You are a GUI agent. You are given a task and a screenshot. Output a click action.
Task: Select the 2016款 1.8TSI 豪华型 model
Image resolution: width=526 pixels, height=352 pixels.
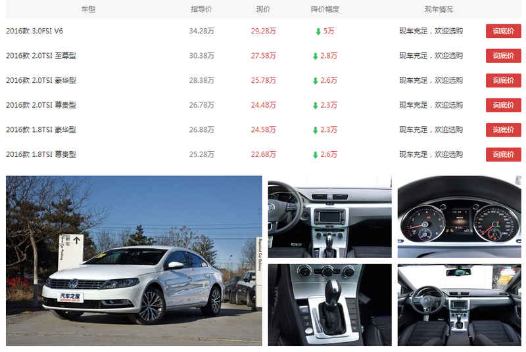tap(41, 129)
